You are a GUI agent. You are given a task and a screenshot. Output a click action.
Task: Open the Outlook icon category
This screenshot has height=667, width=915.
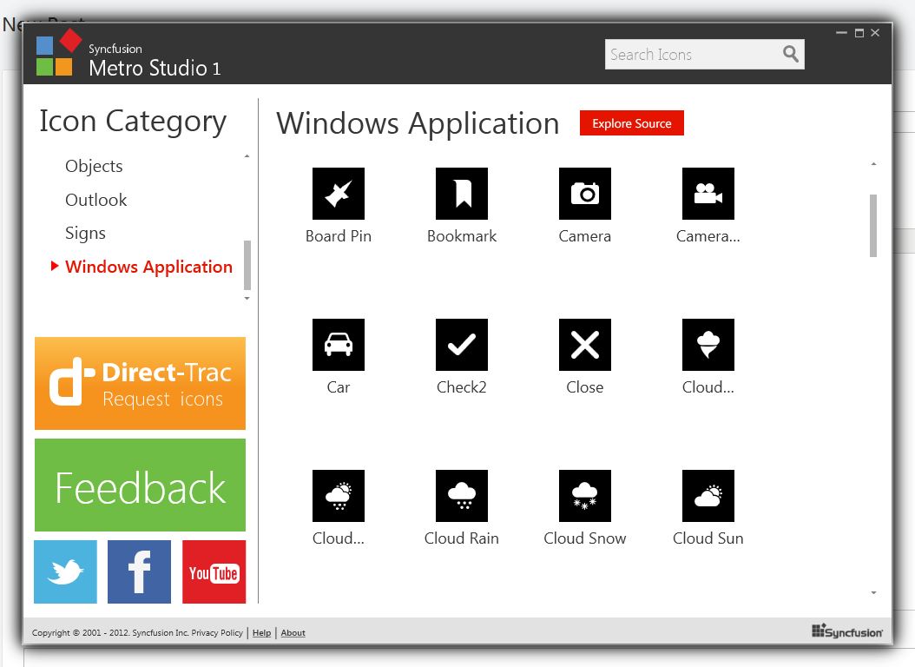coord(96,200)
